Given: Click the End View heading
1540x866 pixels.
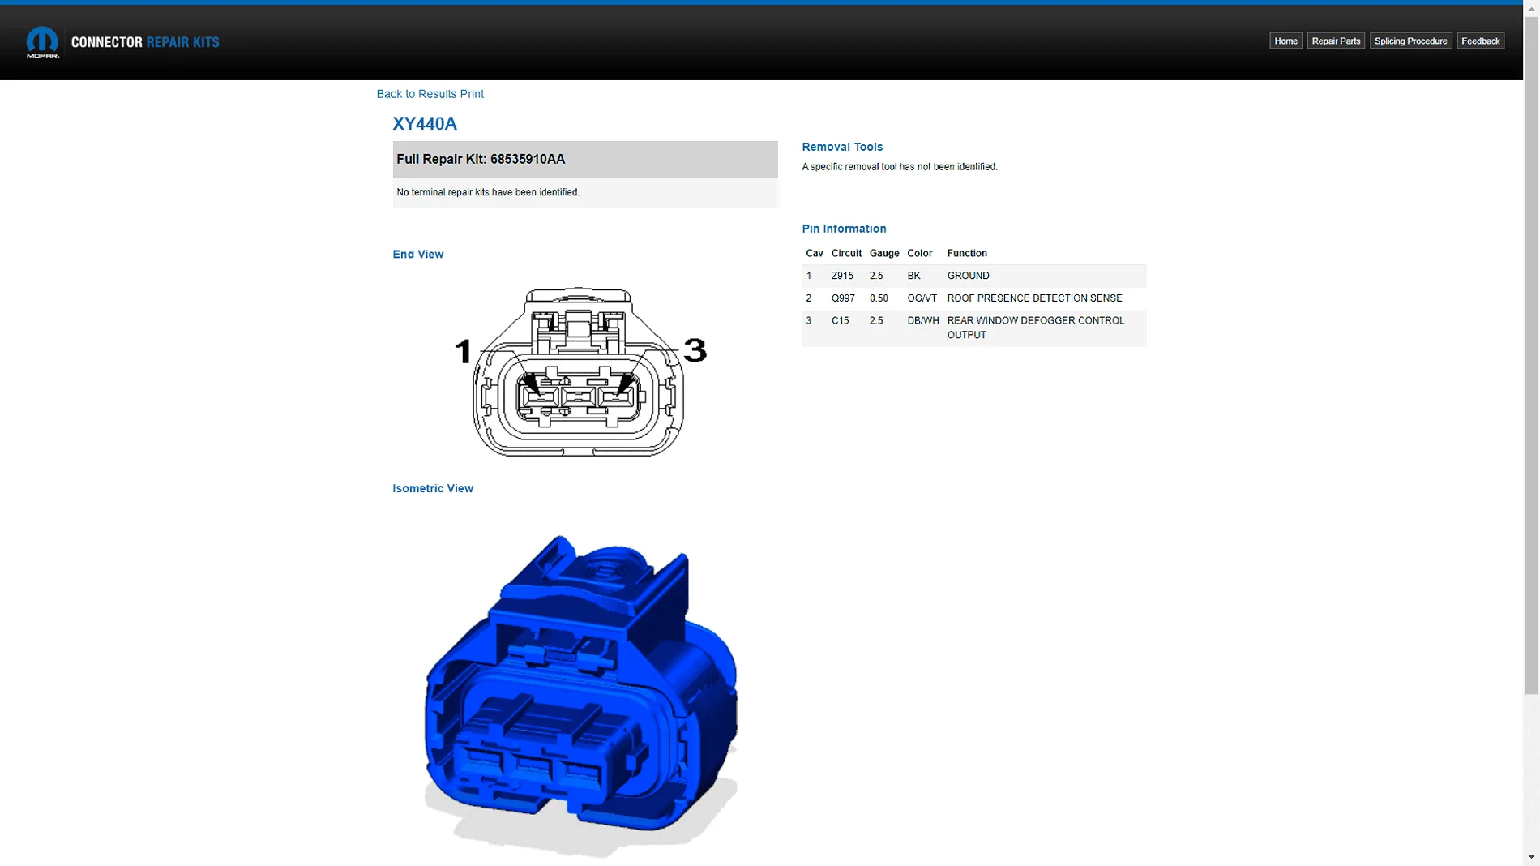Looking at the screenshot, I should (x=418, y=255).
